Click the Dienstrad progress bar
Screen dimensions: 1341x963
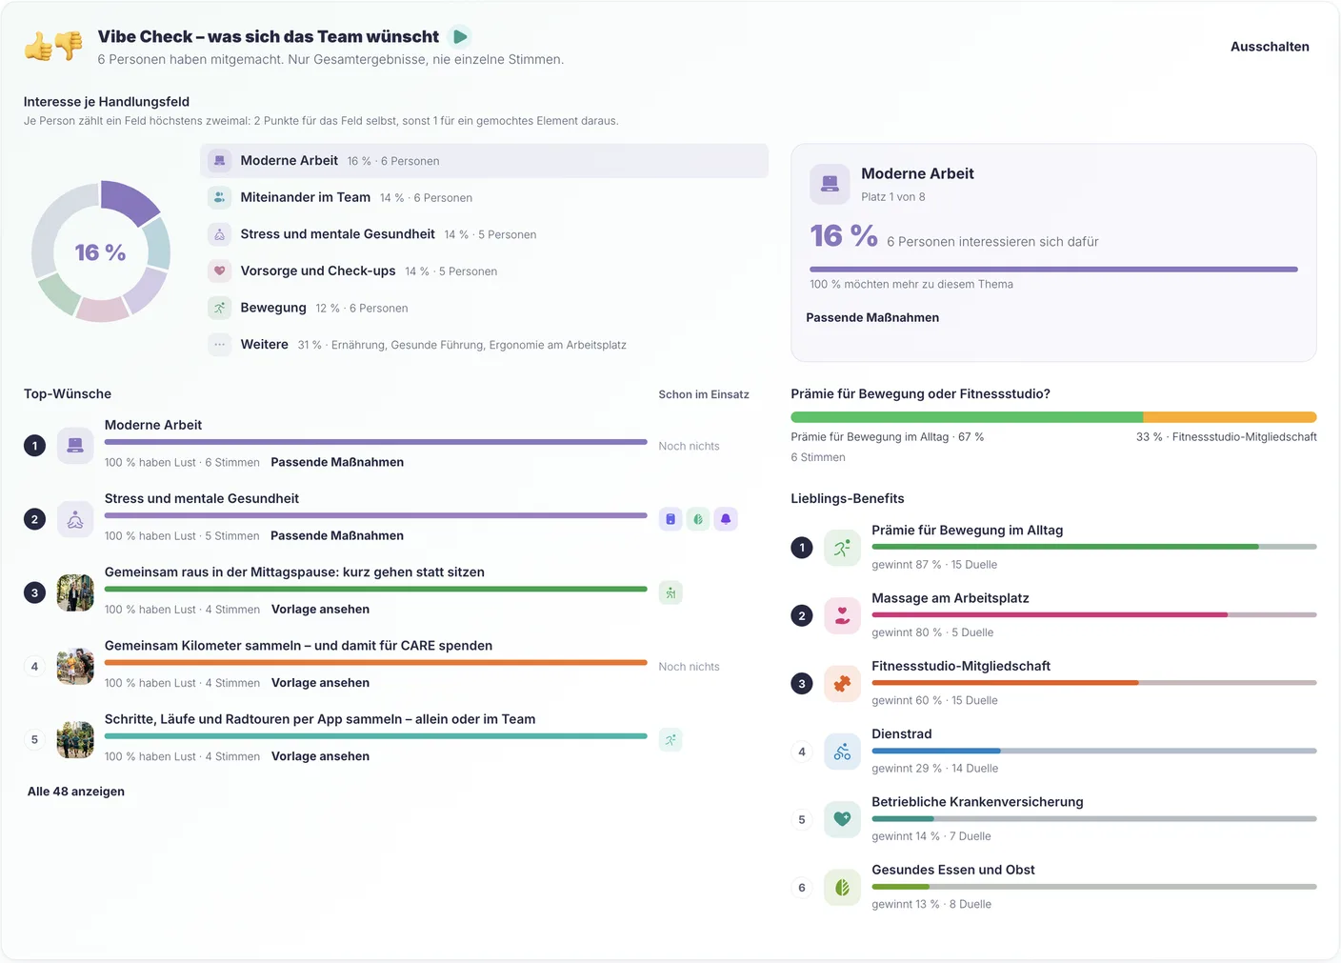[x=1094, y=751]
